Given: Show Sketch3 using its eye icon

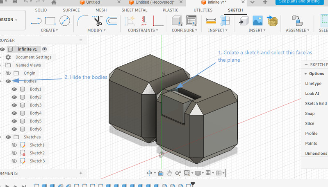Looking at the screenshot, I should (x=14, y=161).
